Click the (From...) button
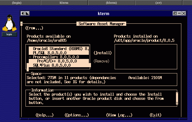 pos(34,28)
